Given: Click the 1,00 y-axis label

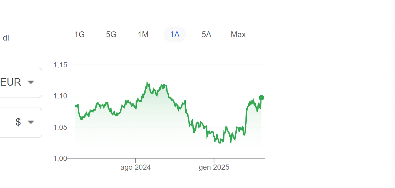Looking at the screenshot, I should click(60, 158).
